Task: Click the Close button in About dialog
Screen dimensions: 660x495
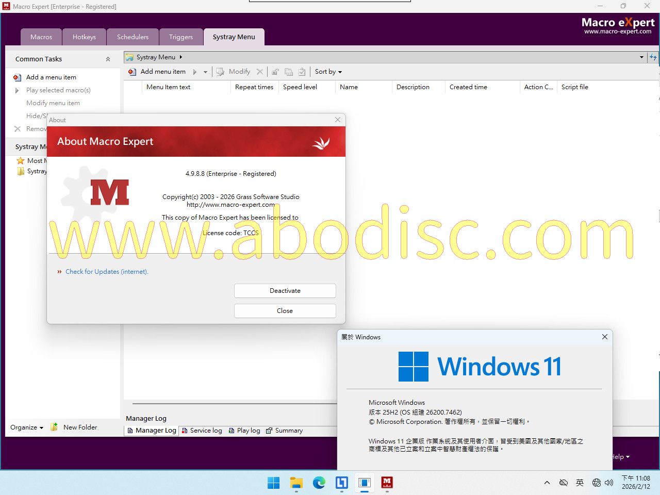Action: (x=285, y=311)
